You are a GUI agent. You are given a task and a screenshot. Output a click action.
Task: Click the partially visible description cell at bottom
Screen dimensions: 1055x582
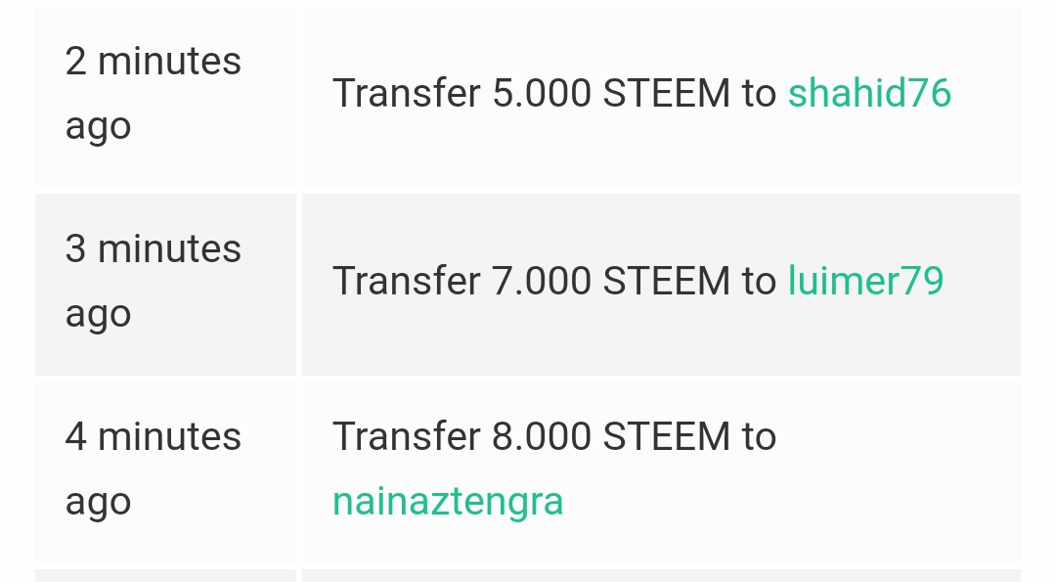tap(661, 575)
